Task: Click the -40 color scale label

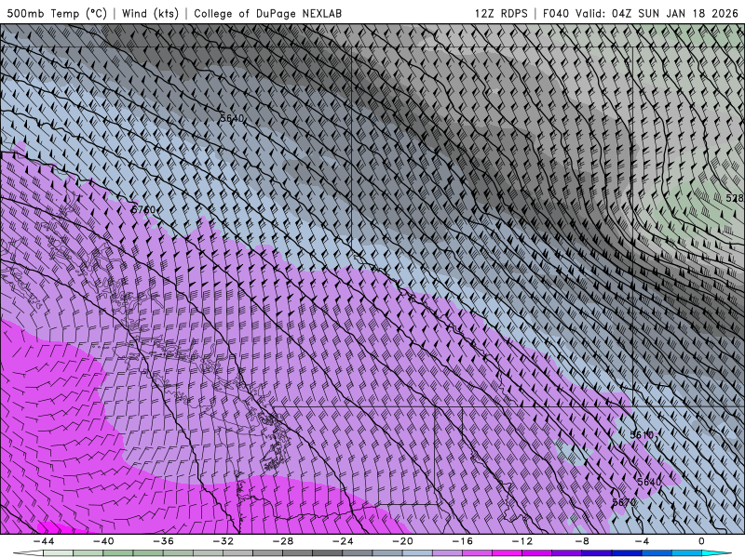Action: (103, 541)
